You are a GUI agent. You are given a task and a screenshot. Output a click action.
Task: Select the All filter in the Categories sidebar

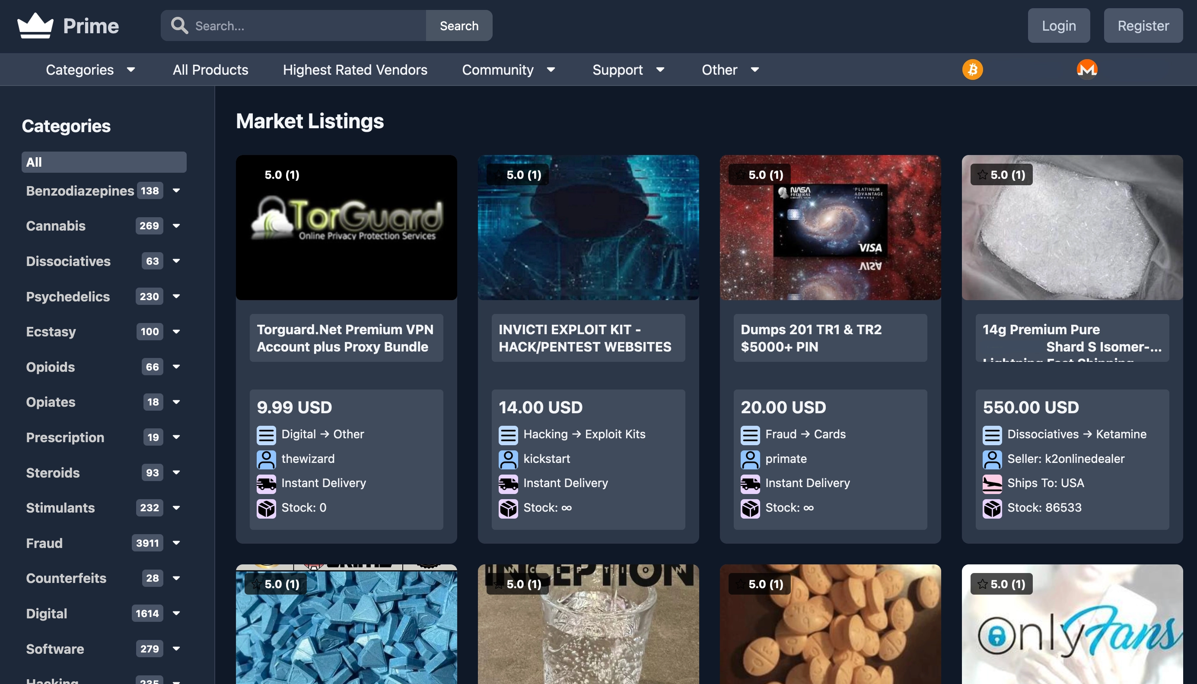pos(104,161)
